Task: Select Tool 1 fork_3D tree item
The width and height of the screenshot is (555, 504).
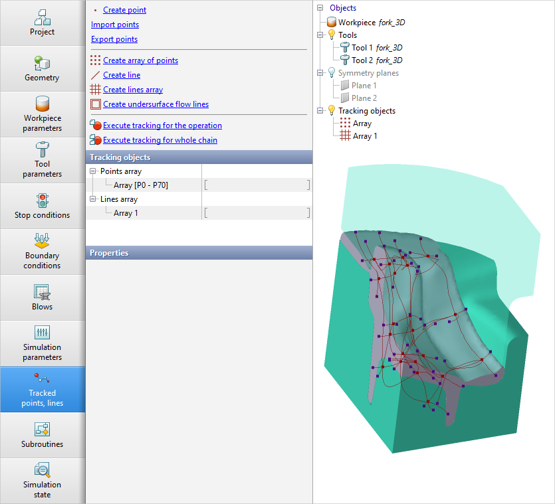Action: click(376, 48)
